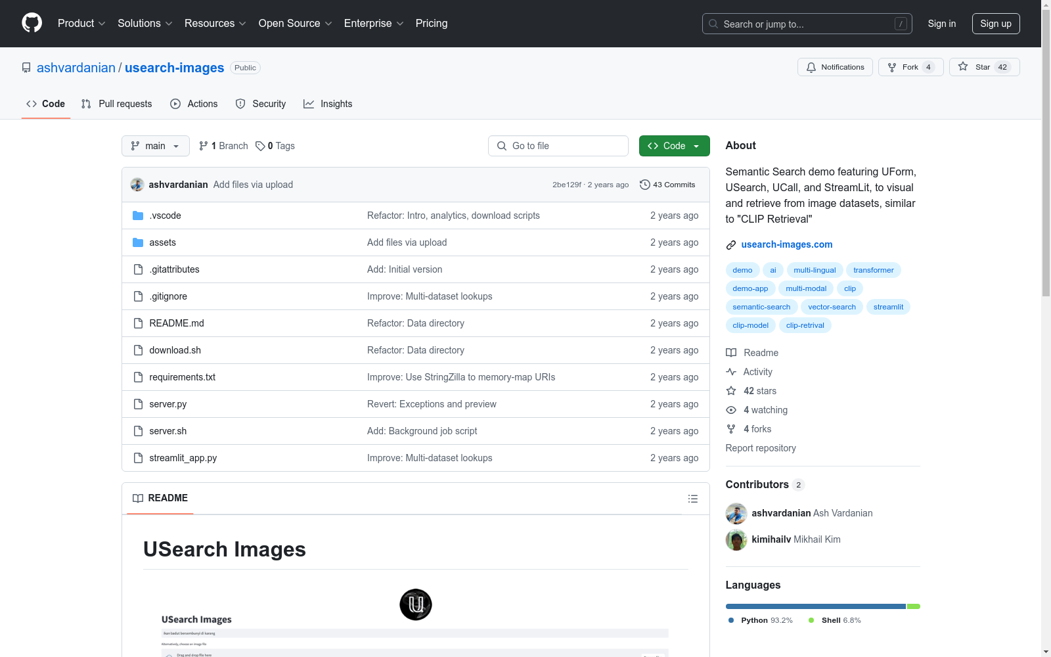Viewport: 1051px width, 657px height.
Task: Click the repository icon beside ashvardanian
Action: [26, 68]
